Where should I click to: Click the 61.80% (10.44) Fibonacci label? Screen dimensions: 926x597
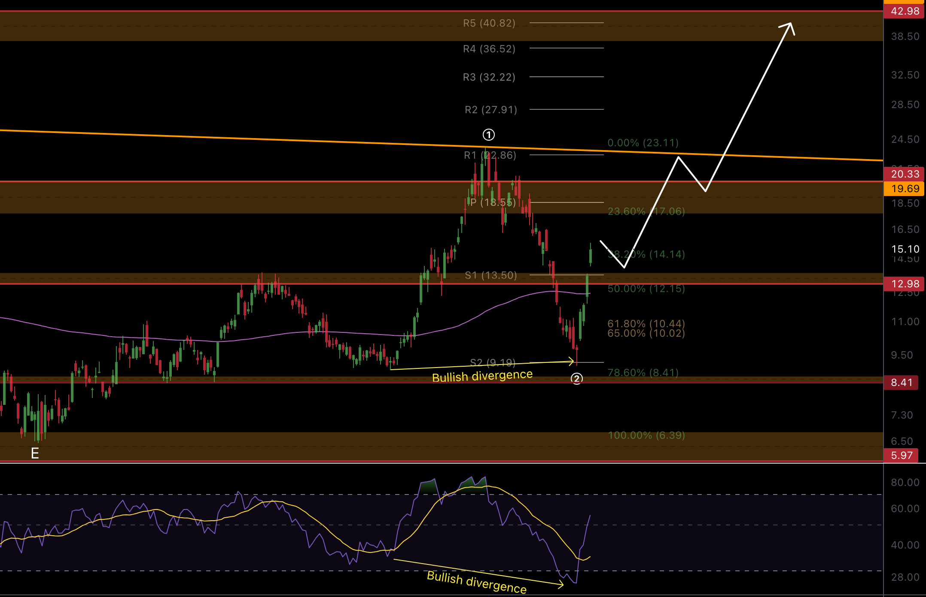click(x=646, y=323)
